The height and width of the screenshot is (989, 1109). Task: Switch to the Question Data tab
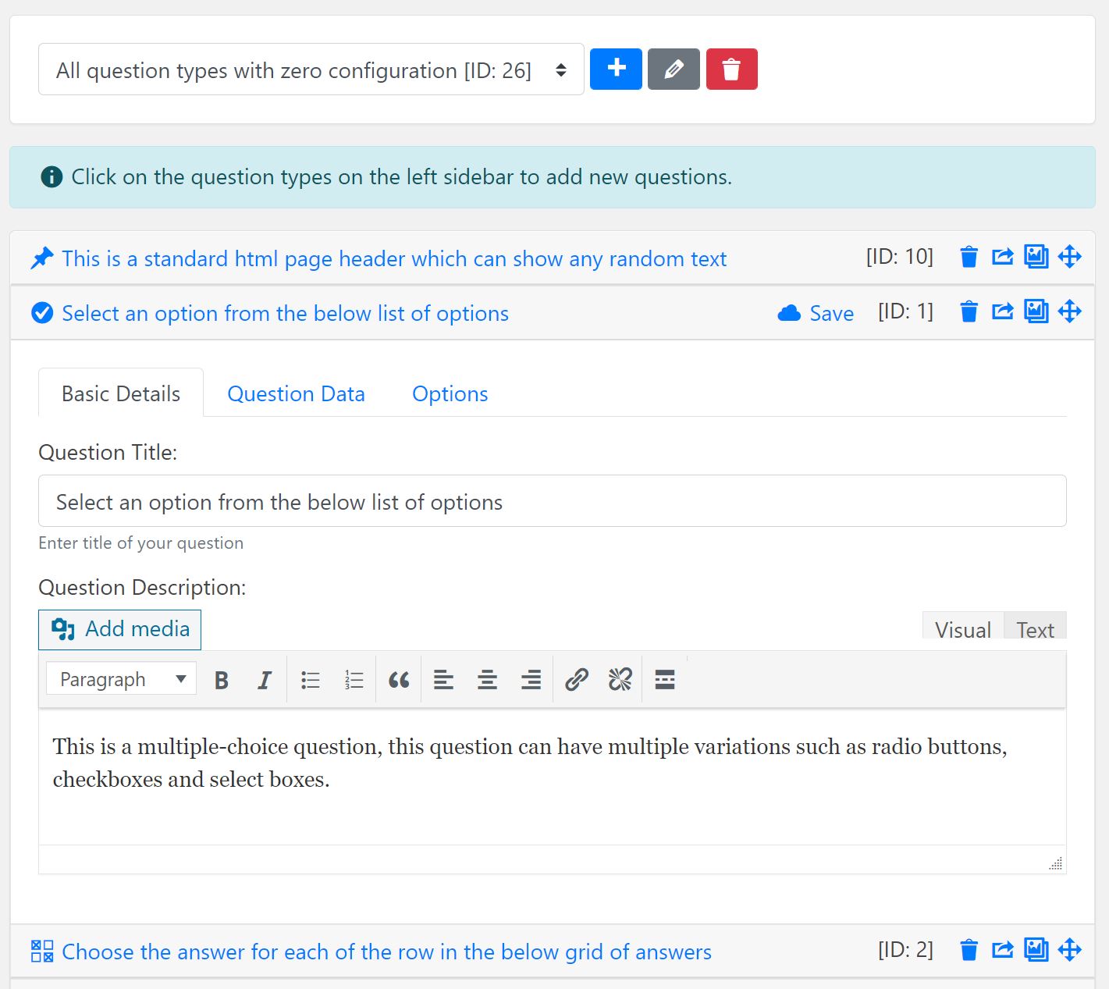[x=296, y=393]
